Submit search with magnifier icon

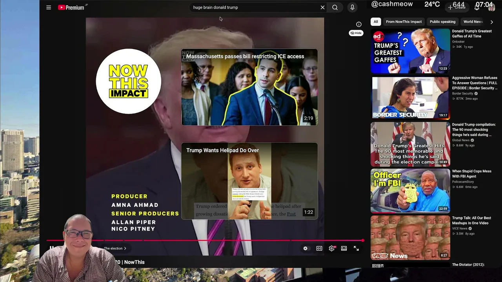point(335,7)
